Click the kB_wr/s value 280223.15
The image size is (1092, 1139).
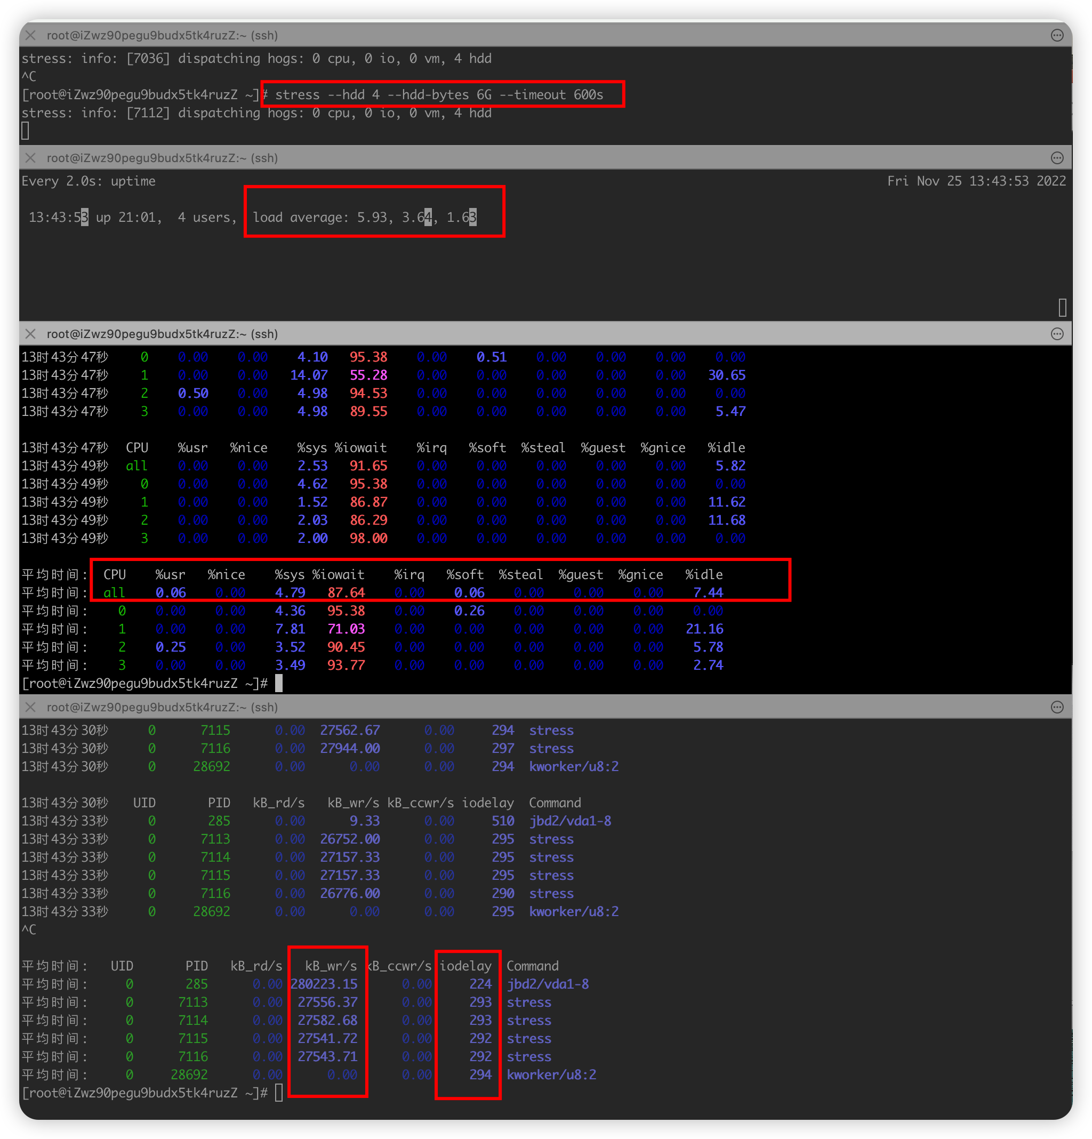click(324, 984)
